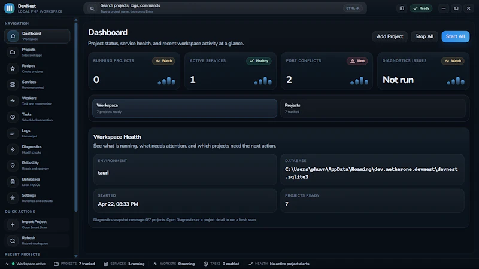
Task: Click the CTRL+K shortcut badge
Action: (x=353, y=8)
